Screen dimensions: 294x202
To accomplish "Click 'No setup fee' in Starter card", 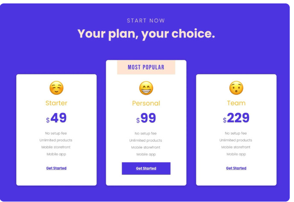I will click(x=56, y=133).
